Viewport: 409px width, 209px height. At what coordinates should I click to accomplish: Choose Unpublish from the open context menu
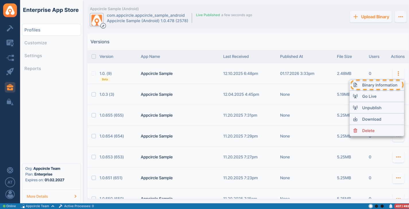click(372, 108)
